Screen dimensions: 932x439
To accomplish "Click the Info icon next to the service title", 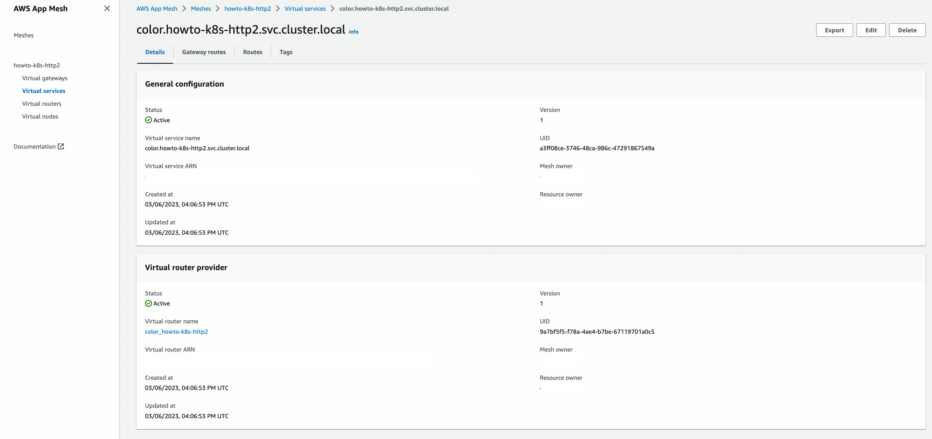I will 354,32.
